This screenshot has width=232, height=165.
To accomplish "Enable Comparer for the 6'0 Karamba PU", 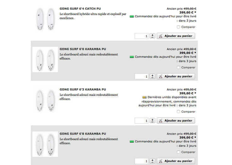I will click(x=179, y=68).
